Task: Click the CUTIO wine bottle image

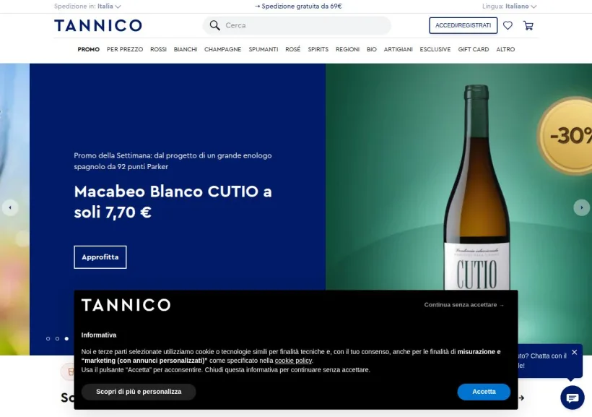Action: [x=476, y=187]
